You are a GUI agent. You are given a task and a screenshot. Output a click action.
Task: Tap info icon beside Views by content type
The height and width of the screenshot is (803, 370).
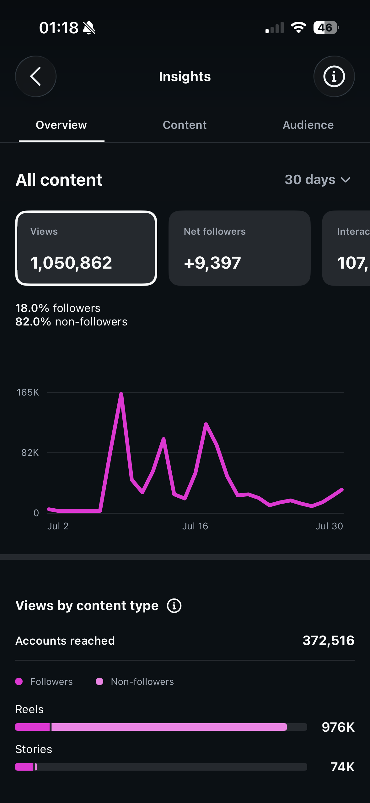(174, 606)
